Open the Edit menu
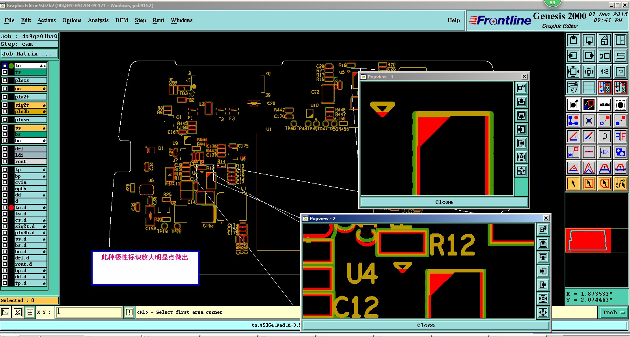The height and width of the screenshot is (337, 630). [26, 20]
